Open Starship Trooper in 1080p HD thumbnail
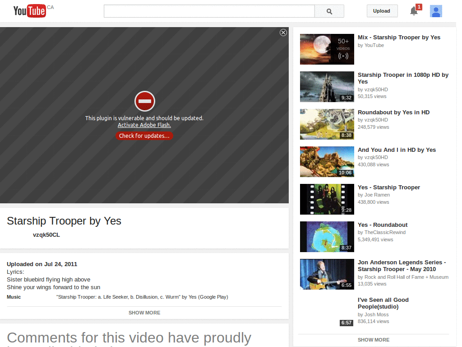Screen dimensions: 462x347 tap(327, 87)
